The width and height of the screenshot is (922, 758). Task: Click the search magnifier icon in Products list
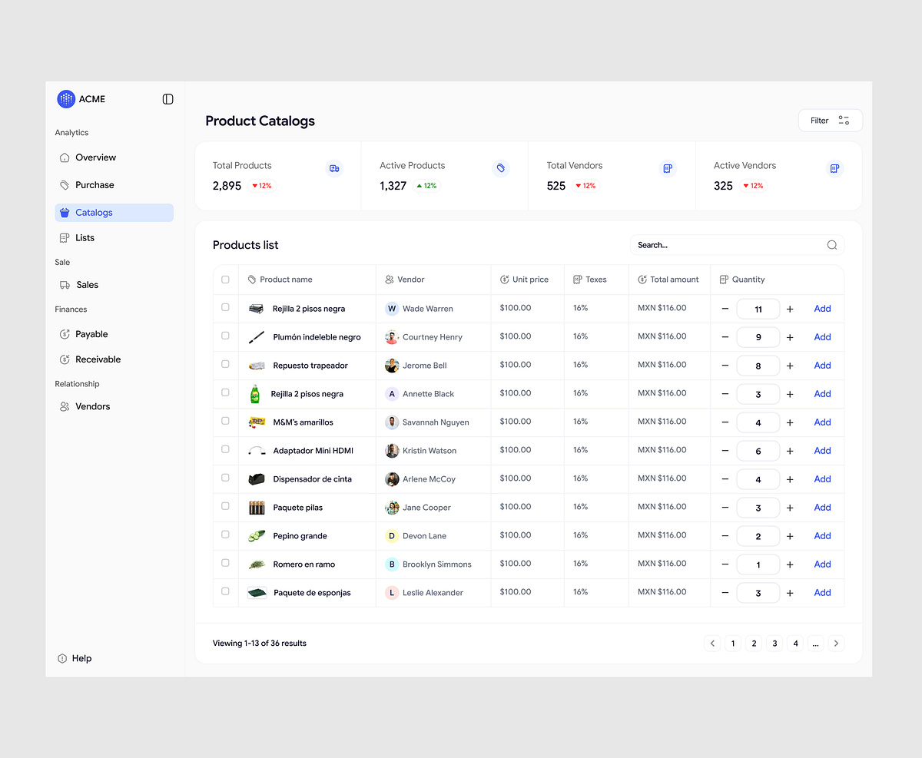point(831,244)
